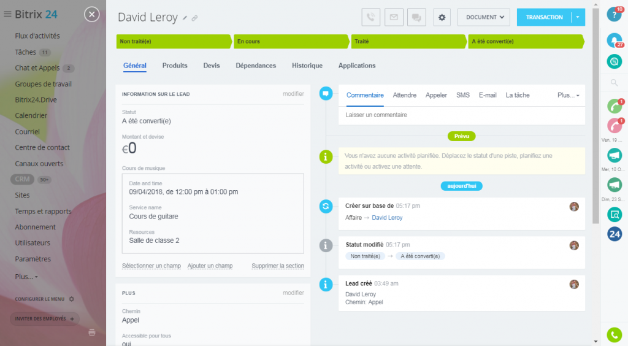Expand Plus... in the left menu
628x346 pixels.
(x=26, y=277)
